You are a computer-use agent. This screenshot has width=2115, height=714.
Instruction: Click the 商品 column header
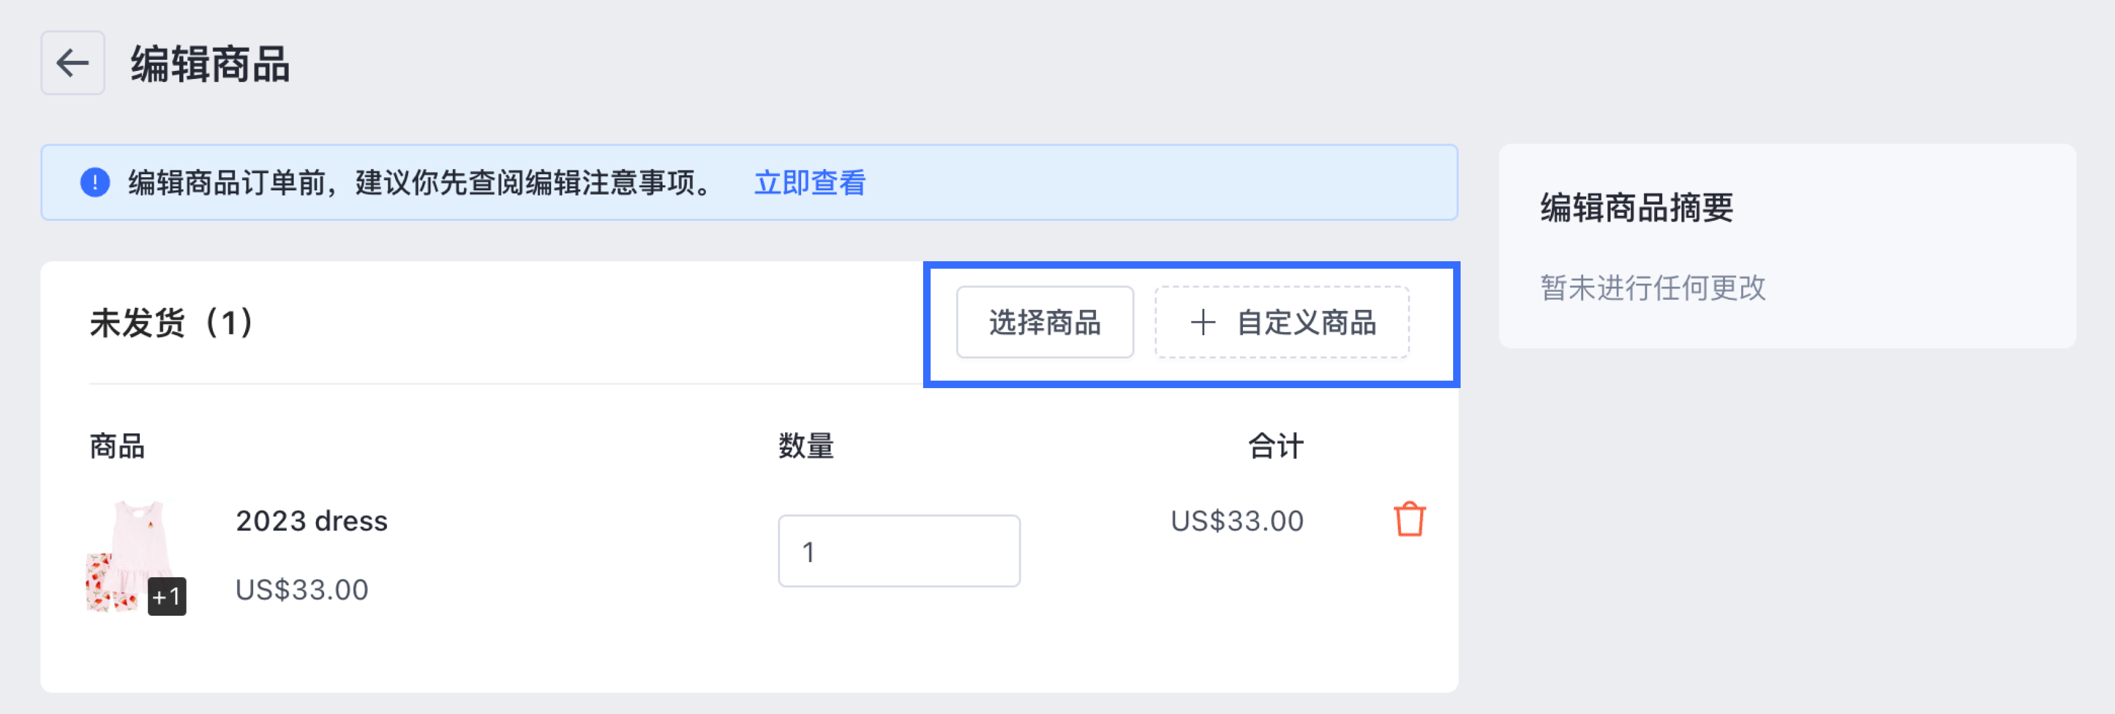pyautogui.click(x=118, y=447)
